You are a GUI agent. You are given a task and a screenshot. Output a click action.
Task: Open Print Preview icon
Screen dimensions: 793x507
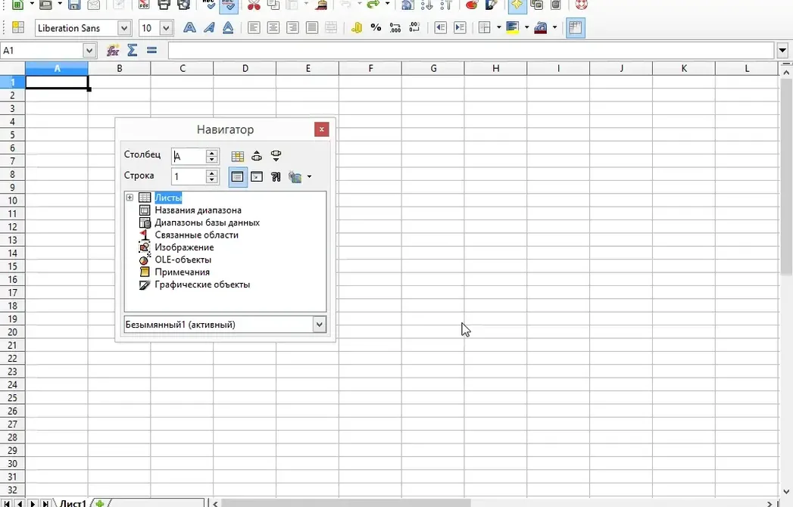tap(183, 5)
